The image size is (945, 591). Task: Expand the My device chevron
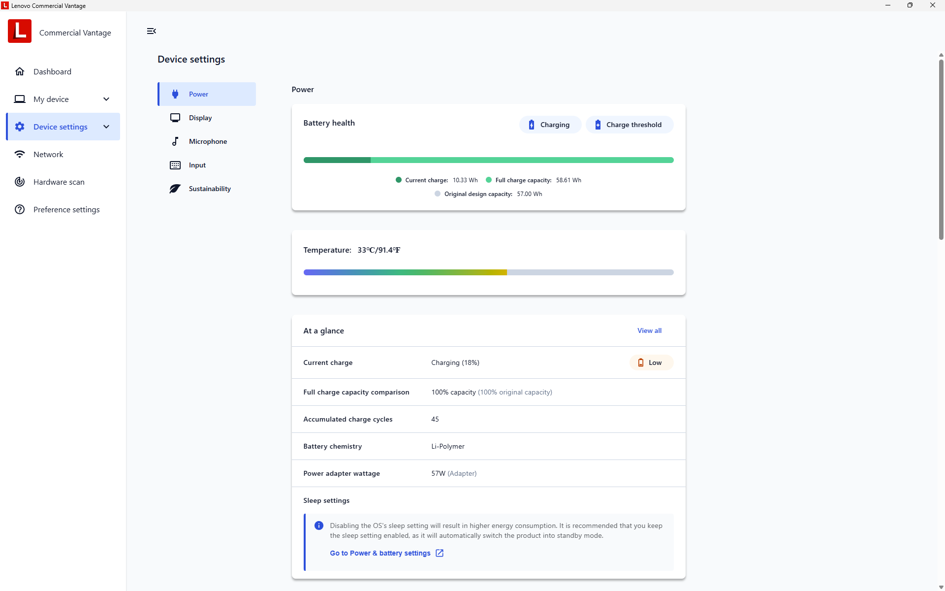106,99
